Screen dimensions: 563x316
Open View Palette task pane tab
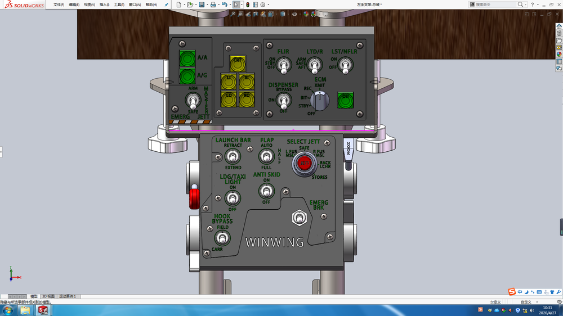[x=559, y=47]
